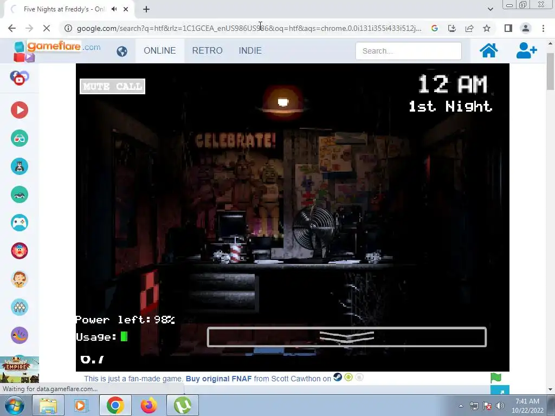555x416 pixels.
Task: Open a new tab with plus button
Action: point(146,9)
